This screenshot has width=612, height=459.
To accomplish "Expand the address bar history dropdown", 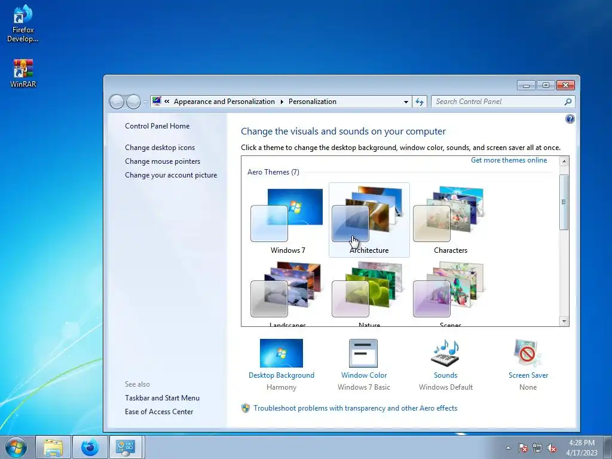I will pos(406,102).
